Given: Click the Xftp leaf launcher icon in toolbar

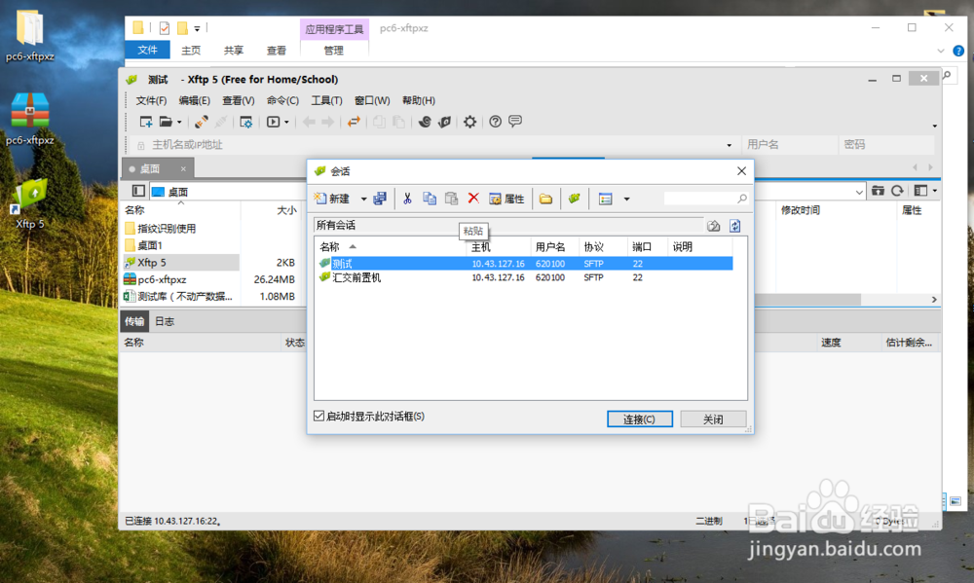Looking at the screenshot, I should coord(445,122).
